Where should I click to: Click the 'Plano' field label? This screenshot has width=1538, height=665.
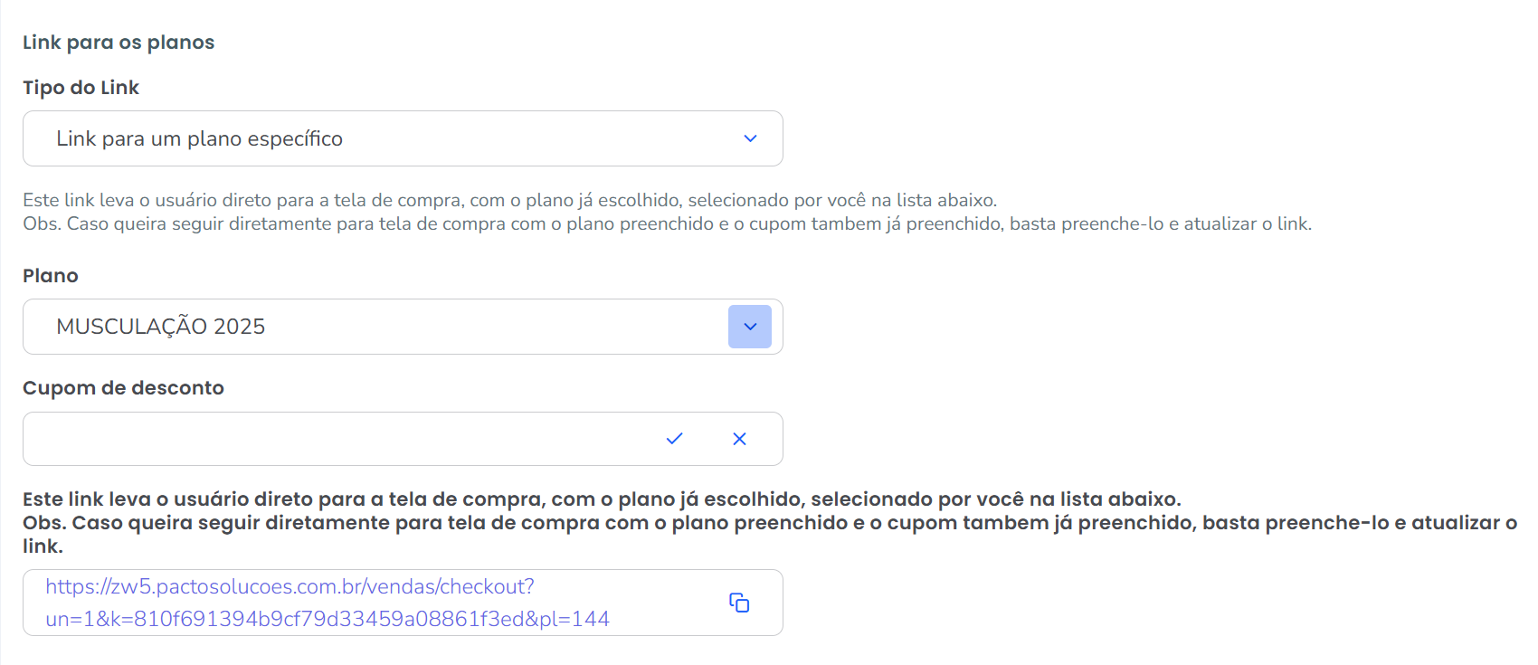tap(51, 276)
